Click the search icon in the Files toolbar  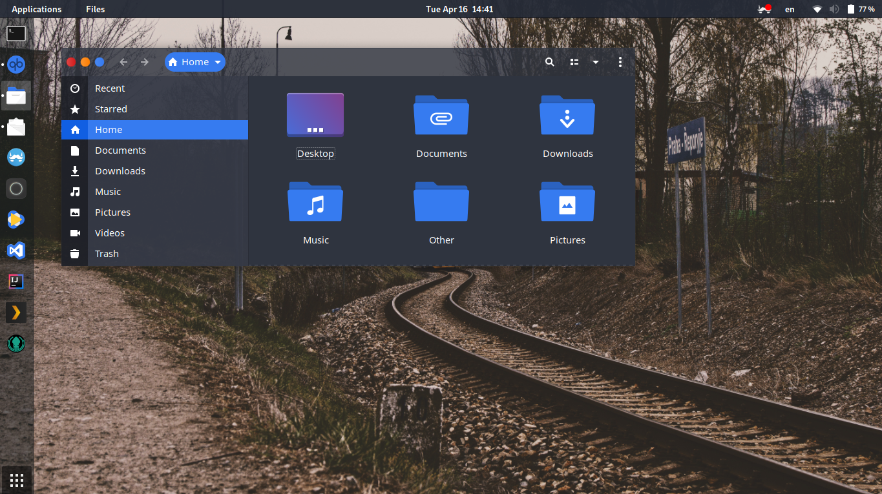549,62
